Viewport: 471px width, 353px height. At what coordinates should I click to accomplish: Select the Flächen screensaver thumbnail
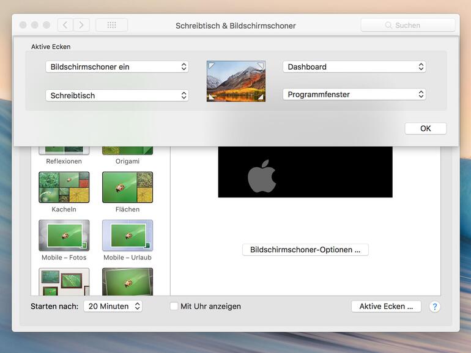[x=127, y=187]
